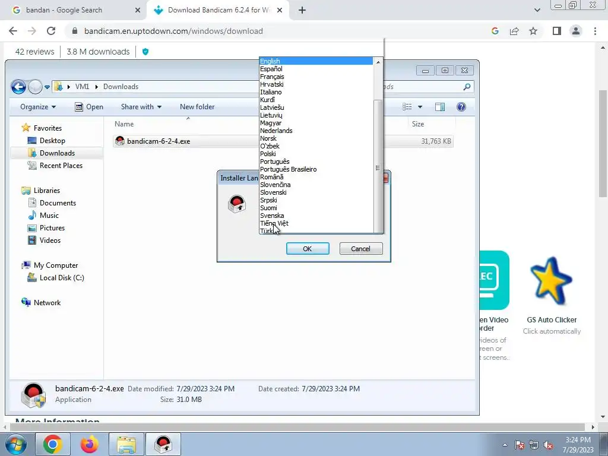Bookmark this page with the star icon
608x456 pixels.
pyautogui.click(x=533, y=31)
